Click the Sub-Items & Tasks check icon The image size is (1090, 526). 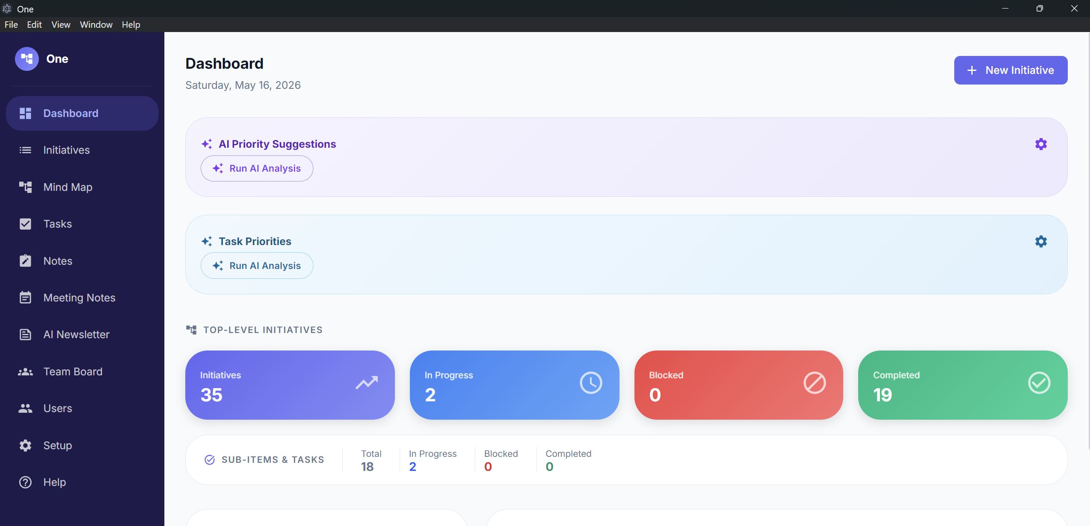(x=210, y=459)
